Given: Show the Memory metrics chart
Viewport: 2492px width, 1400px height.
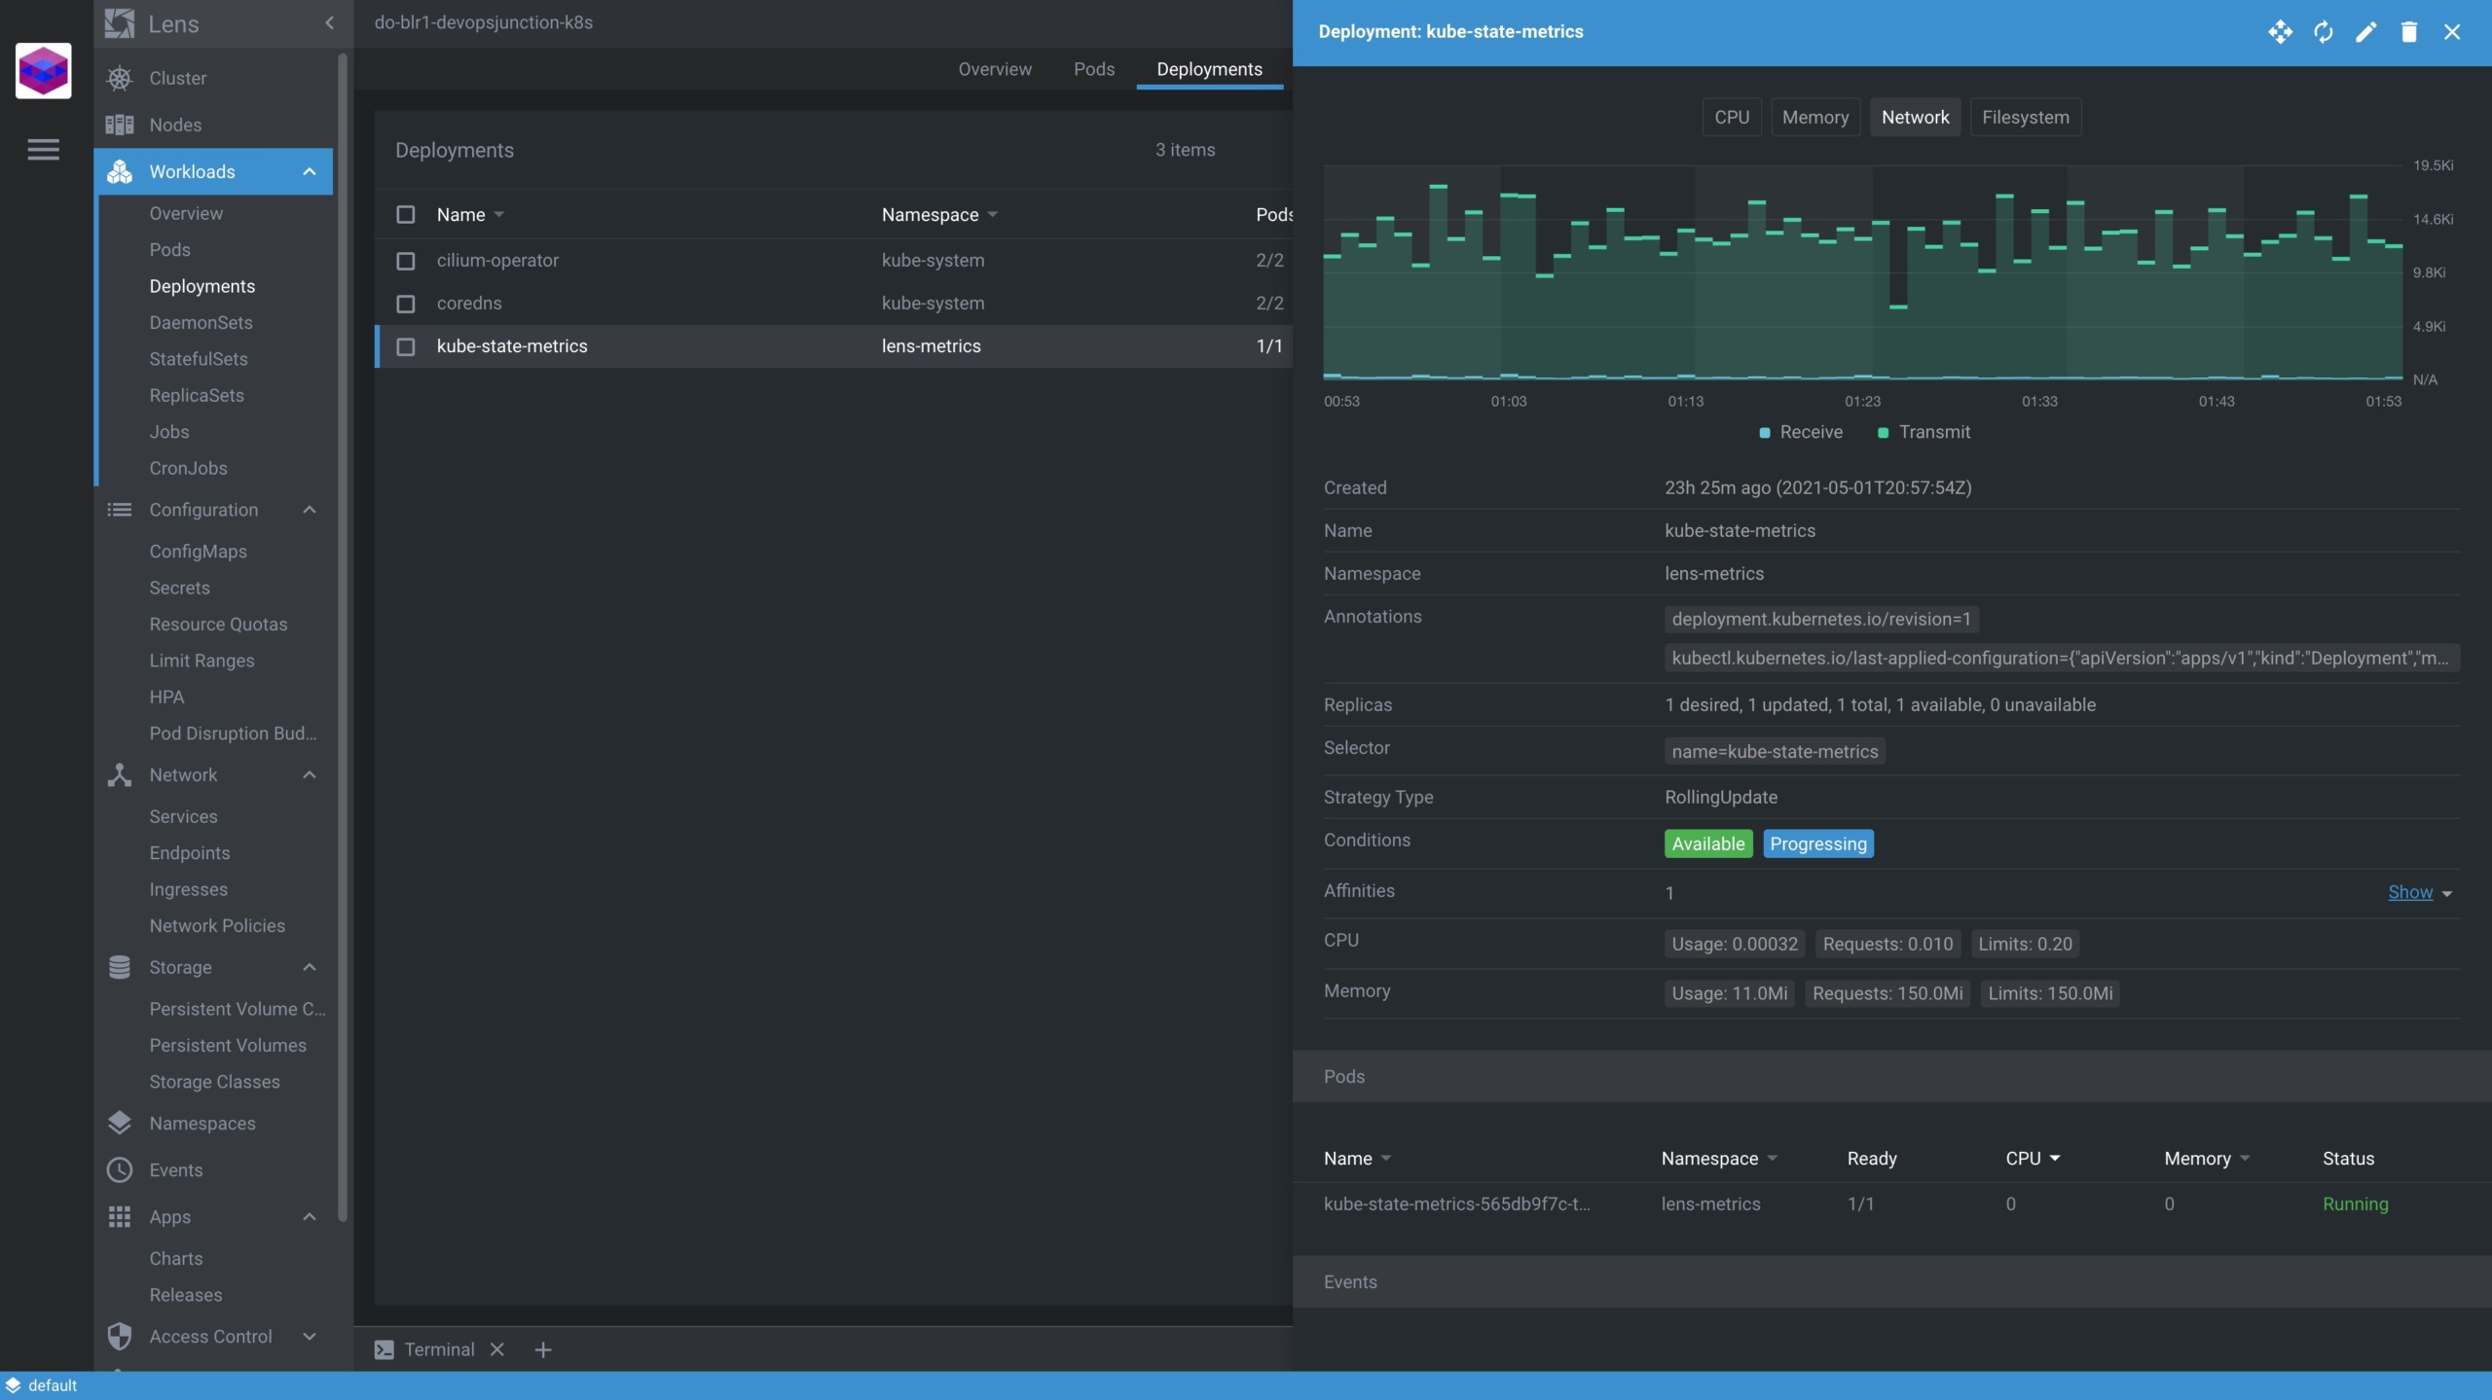Looking at the screenshot, I should click(1815, 117).
